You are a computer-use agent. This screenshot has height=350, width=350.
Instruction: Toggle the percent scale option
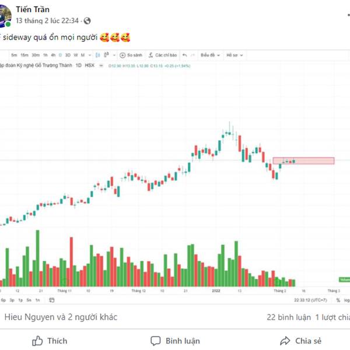338,300
